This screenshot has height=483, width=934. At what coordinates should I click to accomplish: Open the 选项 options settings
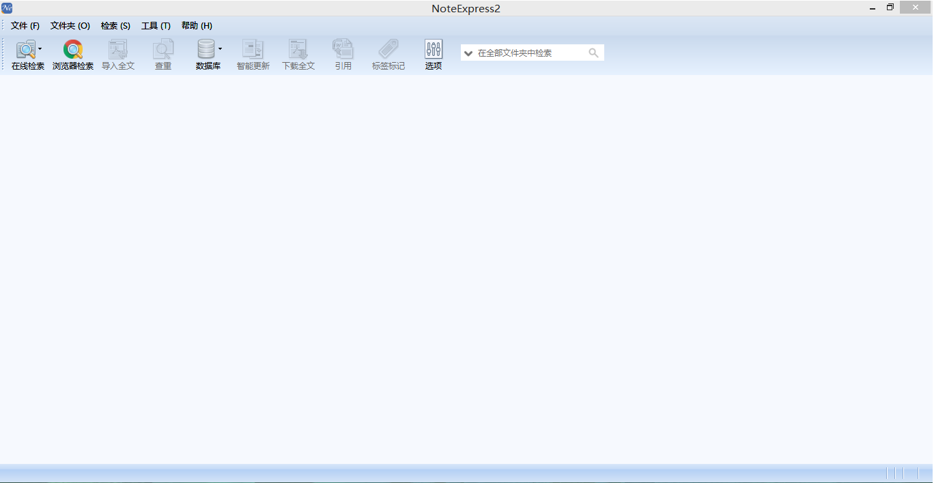pos(434,55)
